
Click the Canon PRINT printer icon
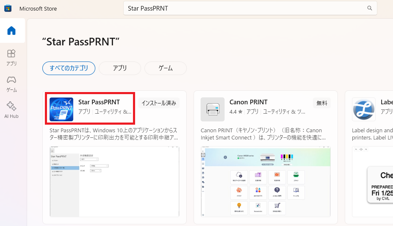click(213, 109)
